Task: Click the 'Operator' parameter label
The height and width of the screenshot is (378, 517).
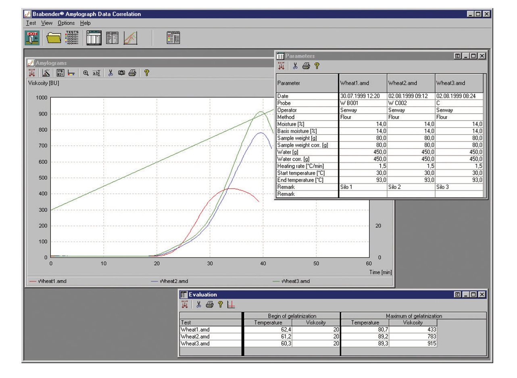Action: point(287,110)
